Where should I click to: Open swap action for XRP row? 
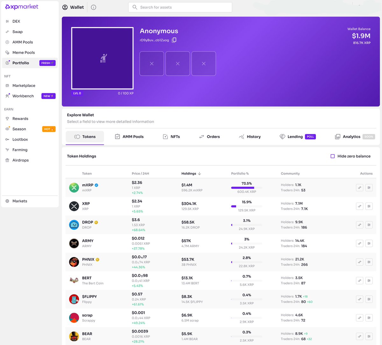coord(360,206)
